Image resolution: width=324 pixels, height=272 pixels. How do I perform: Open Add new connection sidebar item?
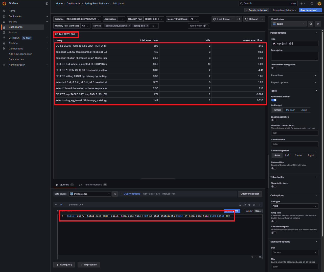click(x=20, y=54)
